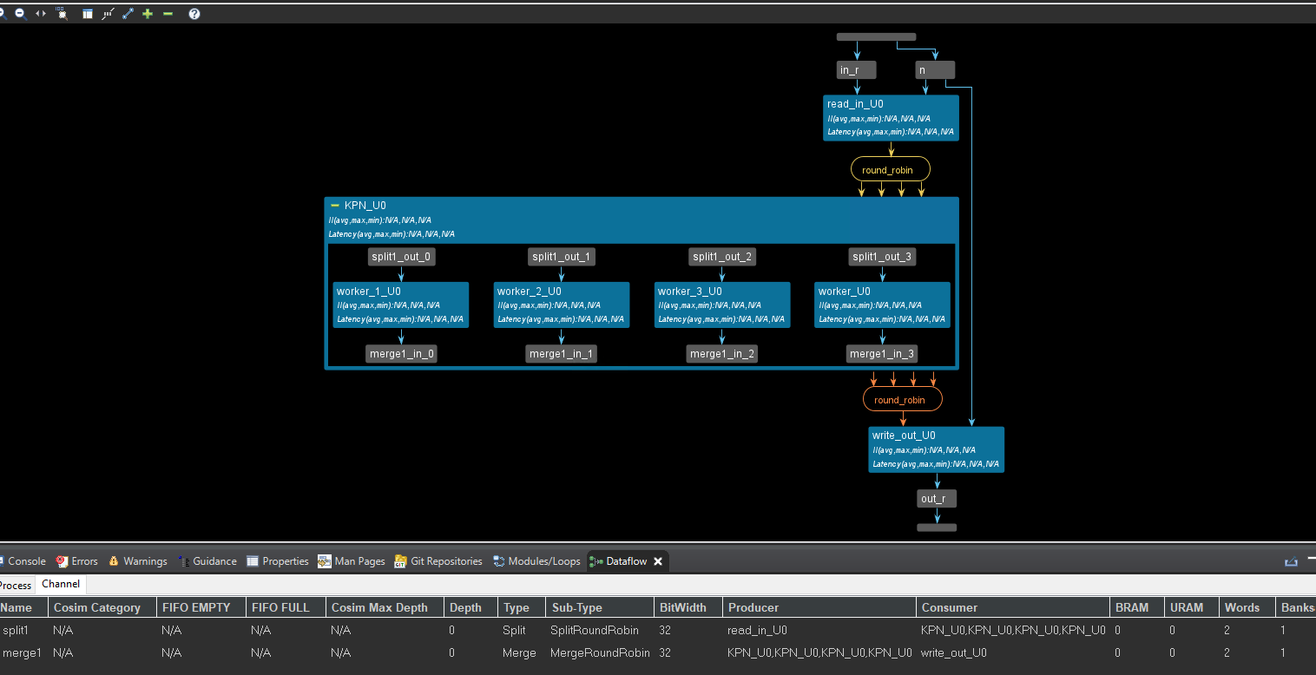The image size is (1316, 675).
Task: Sort by the Depth column header
Action: coord(471,607)
